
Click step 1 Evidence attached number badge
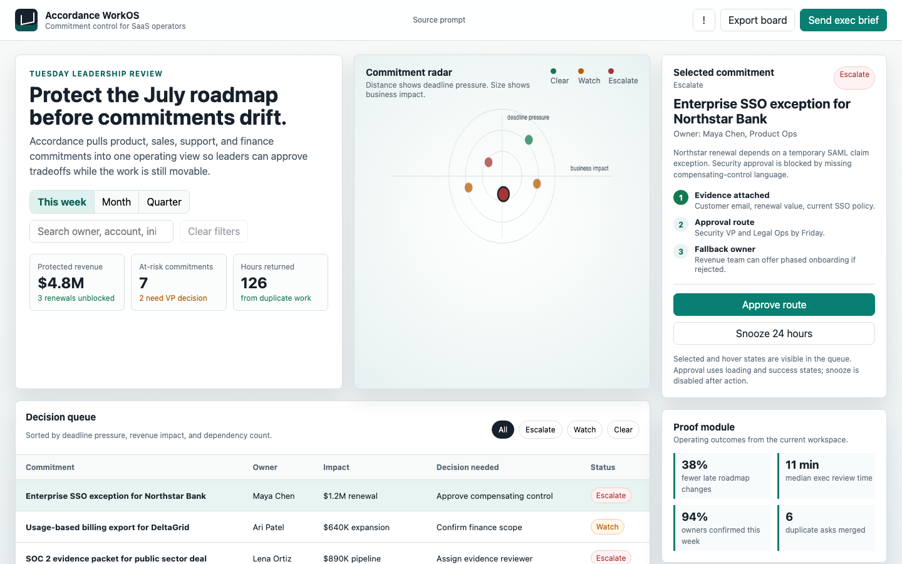681,197
